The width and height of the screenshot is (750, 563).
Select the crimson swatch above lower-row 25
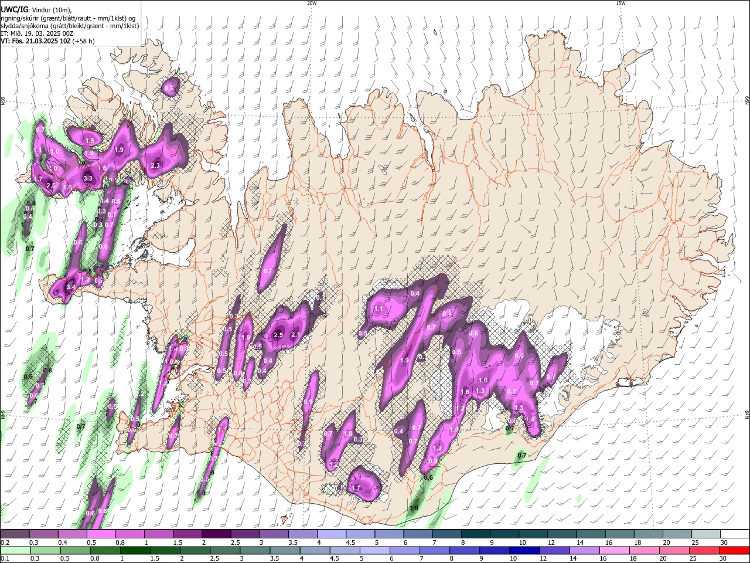705,550
